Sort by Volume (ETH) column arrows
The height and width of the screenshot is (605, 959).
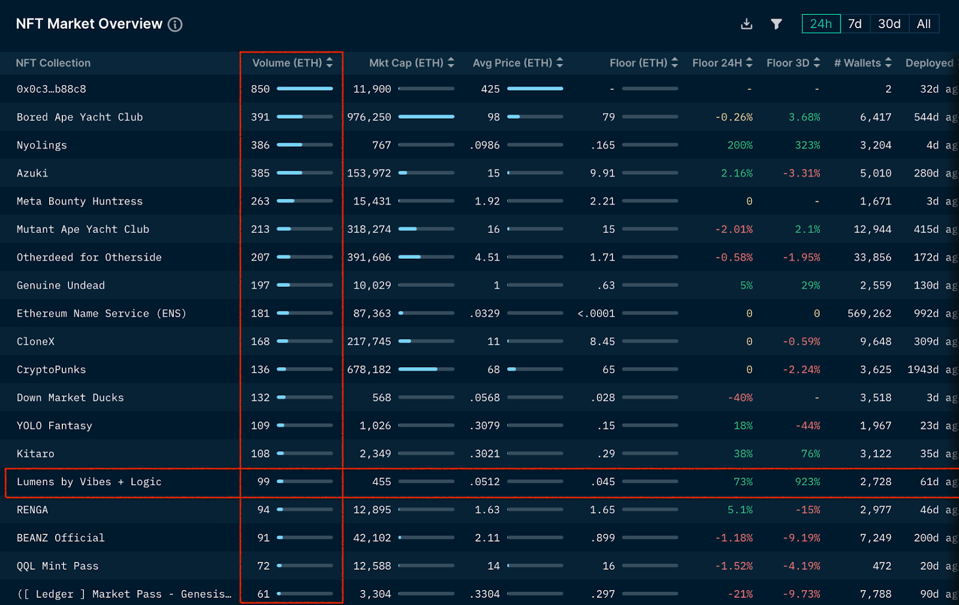coord(329,63)
